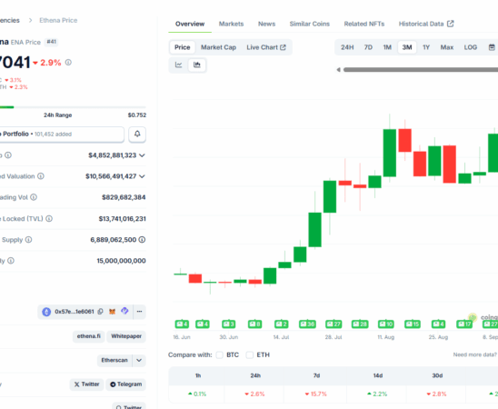498x409 pixels.
Task: Click the Fully Diluted Valuation info icon
Action: tap(41, 176)
